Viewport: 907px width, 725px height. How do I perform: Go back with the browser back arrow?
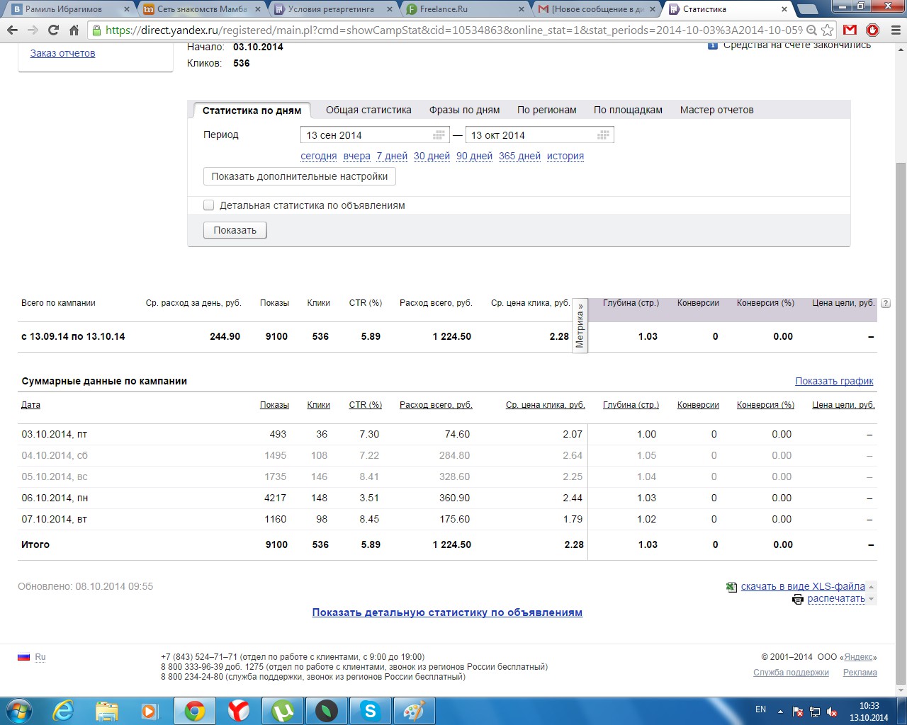(12, 30)
